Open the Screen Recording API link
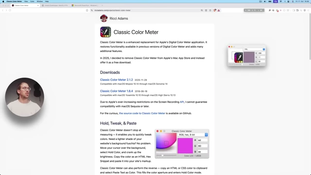Screen dimensions: 311x175 point(182,102)
